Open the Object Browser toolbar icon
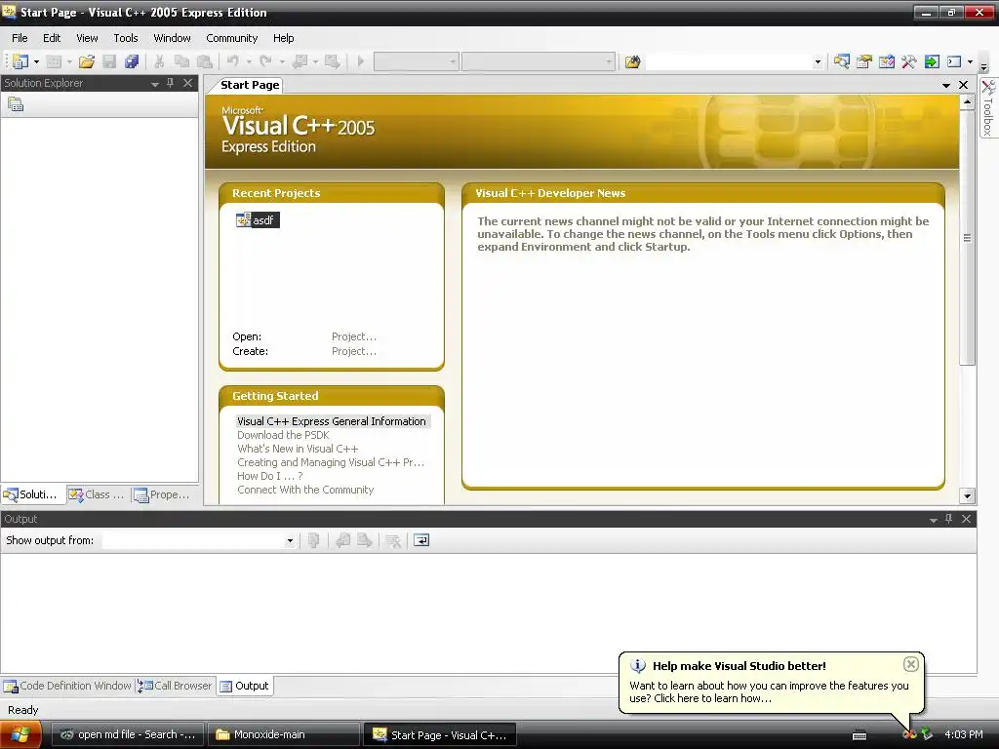Viewport: 999px width, 749px height. coord(886,61)
